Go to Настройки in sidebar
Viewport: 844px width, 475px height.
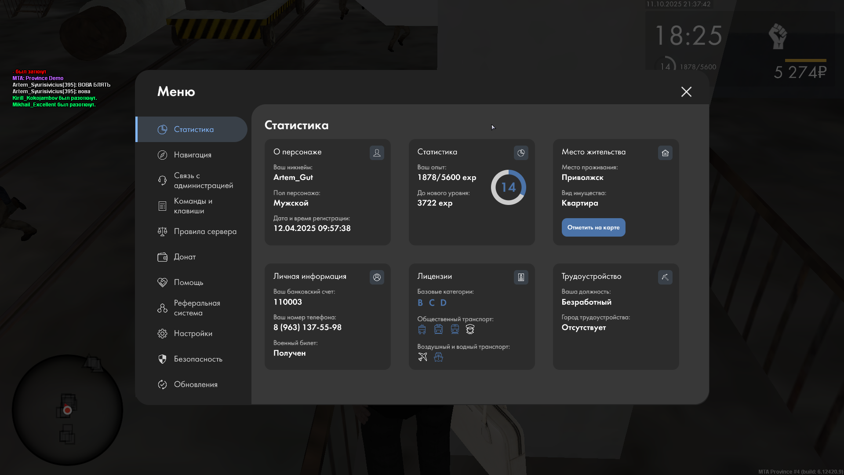[193, 333]
